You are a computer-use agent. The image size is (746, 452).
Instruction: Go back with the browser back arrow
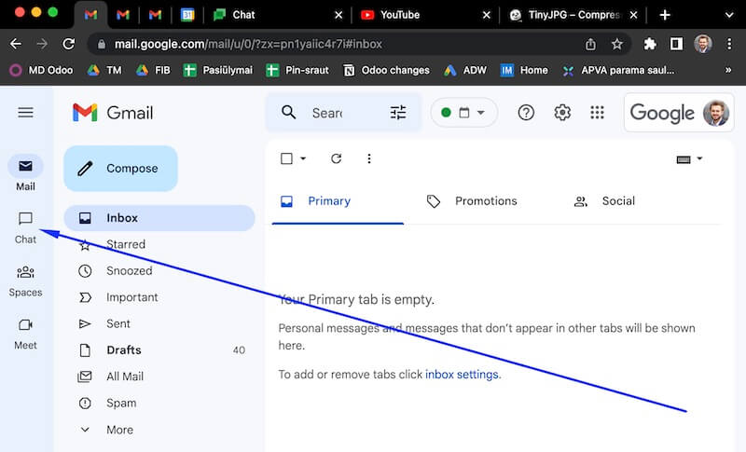point(16,44)
